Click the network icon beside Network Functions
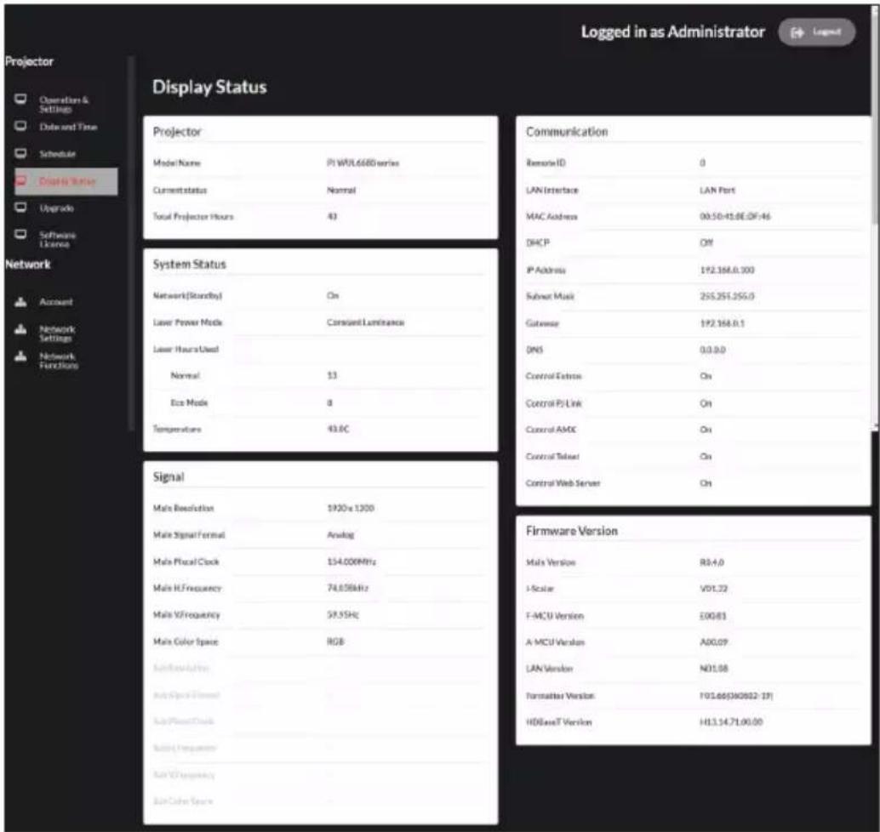 [x=20, y=356]
